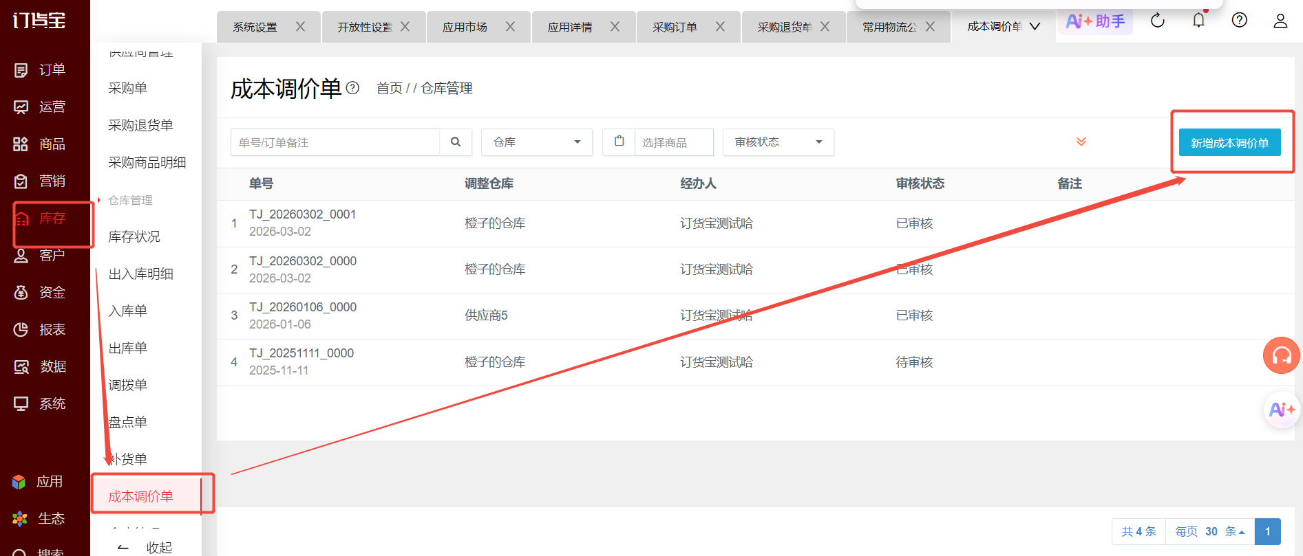
Task: Open the 仓库 dropdown filter
Action: (537, 142)
